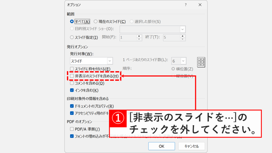Select the スライド指定 radio button

pyautogui.click(x=72, y=37)
